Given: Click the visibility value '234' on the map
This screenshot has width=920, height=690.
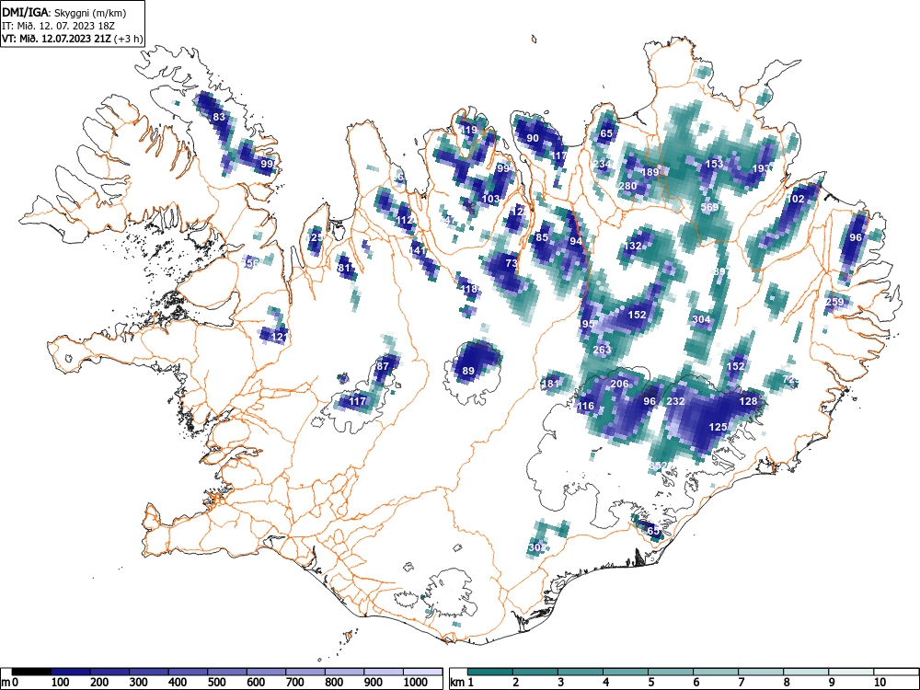Looking at the screenshot, I should pyautogui.click(x=602, y=164).
